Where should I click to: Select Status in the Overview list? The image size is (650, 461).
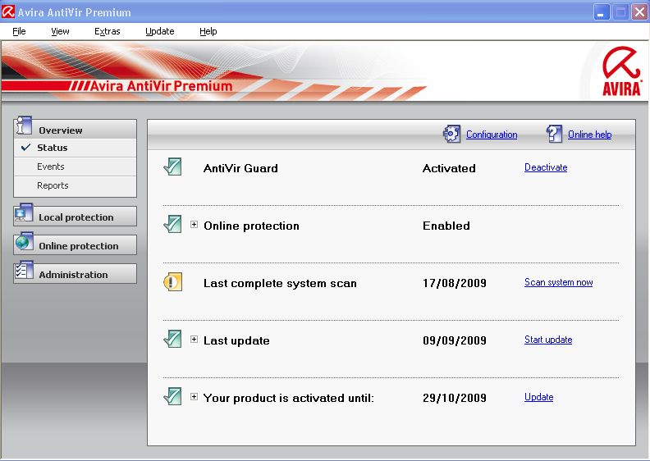pyautogui.click(x=75, y=148)
